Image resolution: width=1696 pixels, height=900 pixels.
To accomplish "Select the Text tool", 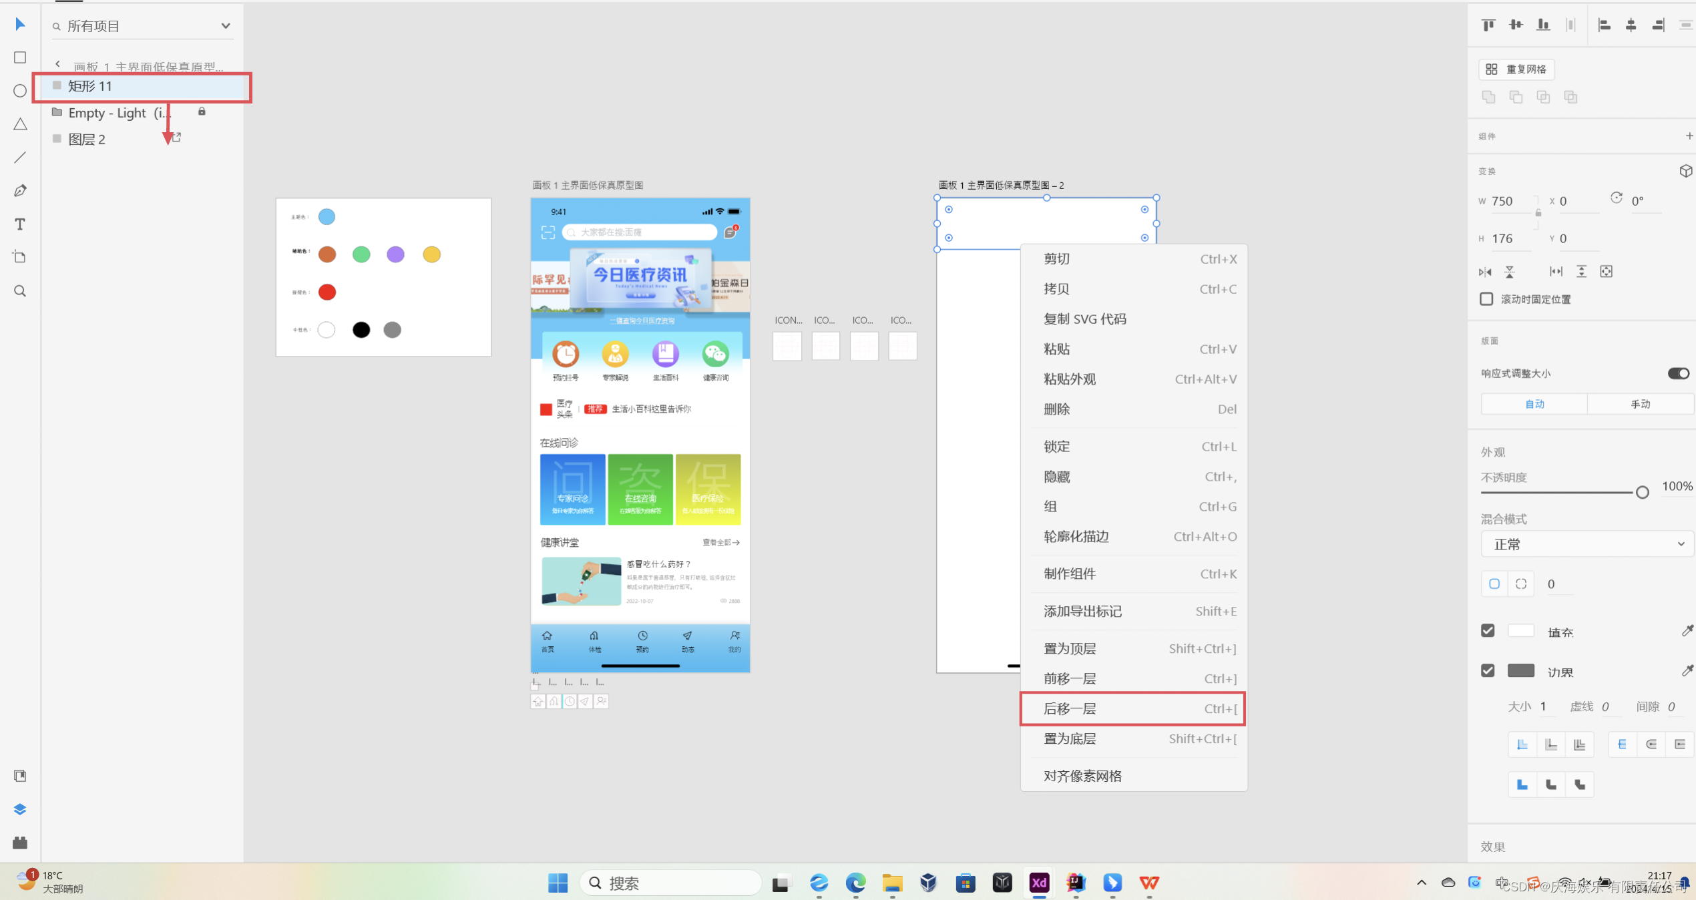I will click(20, 224).
